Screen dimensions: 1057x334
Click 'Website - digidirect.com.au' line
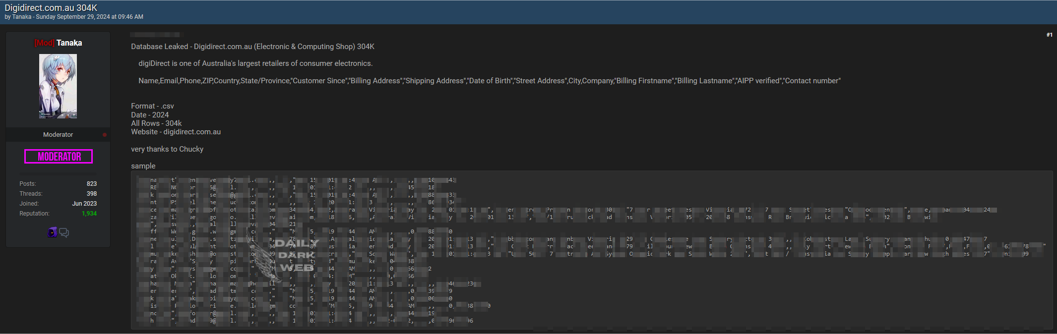176,132
